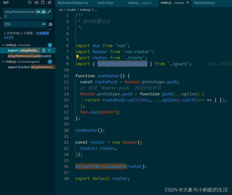Toggle match case (Aa) option
Image resolution: width=232 pixels, height=195 pixels.
point(38,12)
